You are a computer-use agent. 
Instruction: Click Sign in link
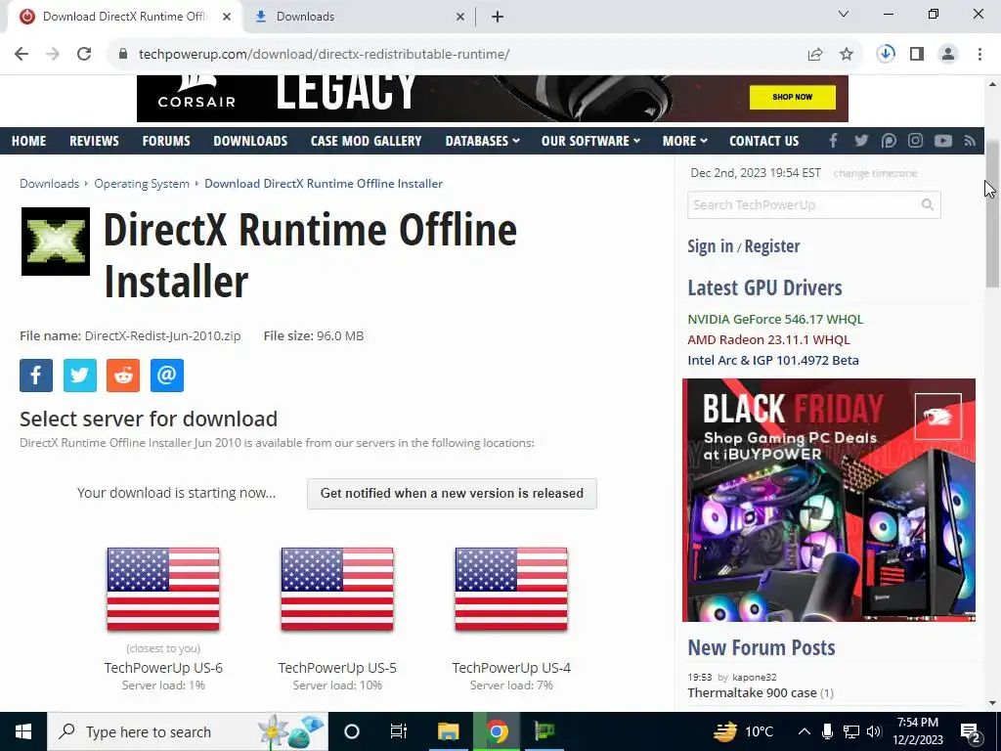point(710,245)
